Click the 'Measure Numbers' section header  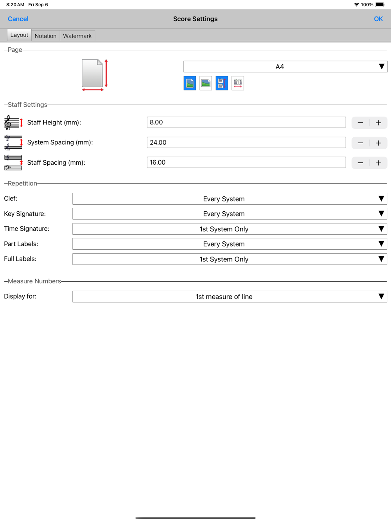[x=34, y=281]
